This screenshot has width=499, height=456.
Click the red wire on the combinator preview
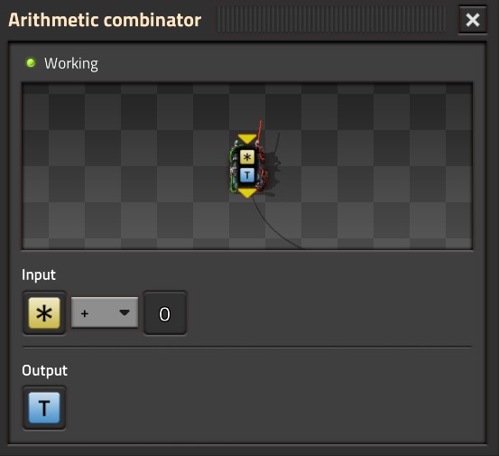point(260,132)
